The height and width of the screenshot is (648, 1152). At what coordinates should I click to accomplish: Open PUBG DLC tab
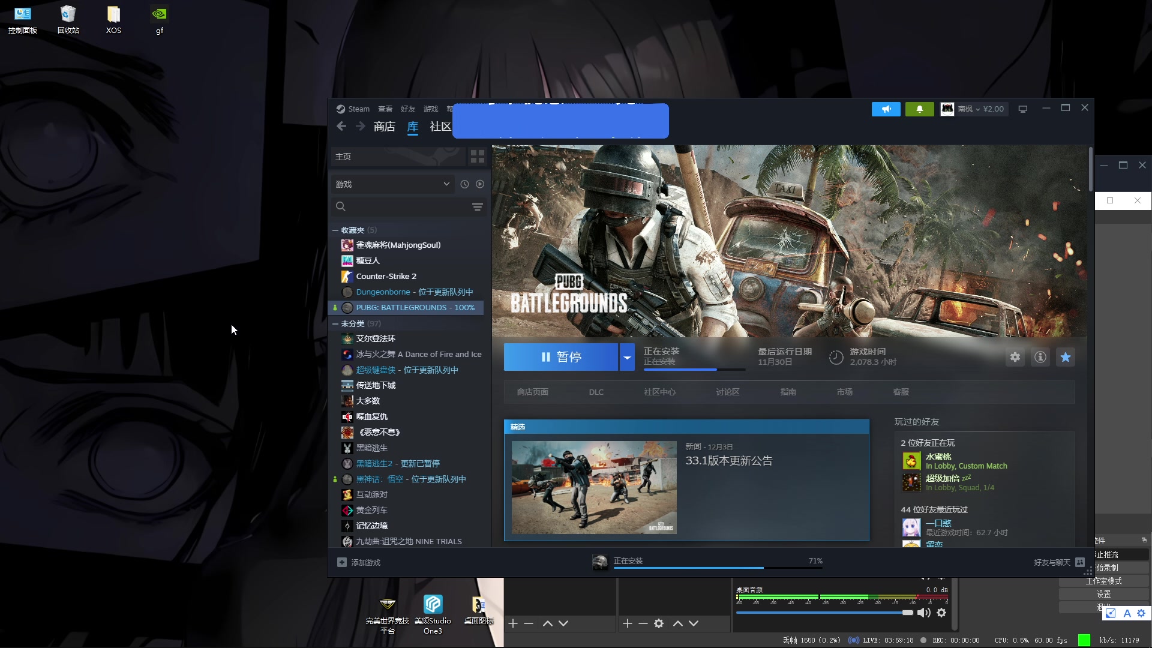pos(596,392)
